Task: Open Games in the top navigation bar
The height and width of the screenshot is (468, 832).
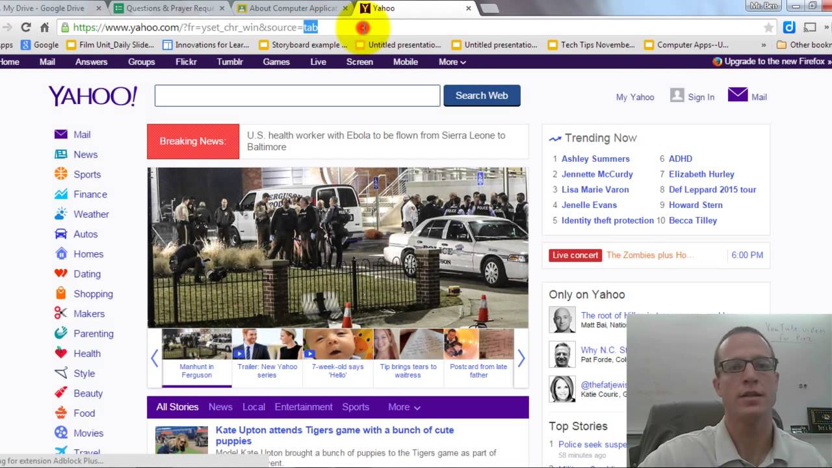Action: [276, 62]
